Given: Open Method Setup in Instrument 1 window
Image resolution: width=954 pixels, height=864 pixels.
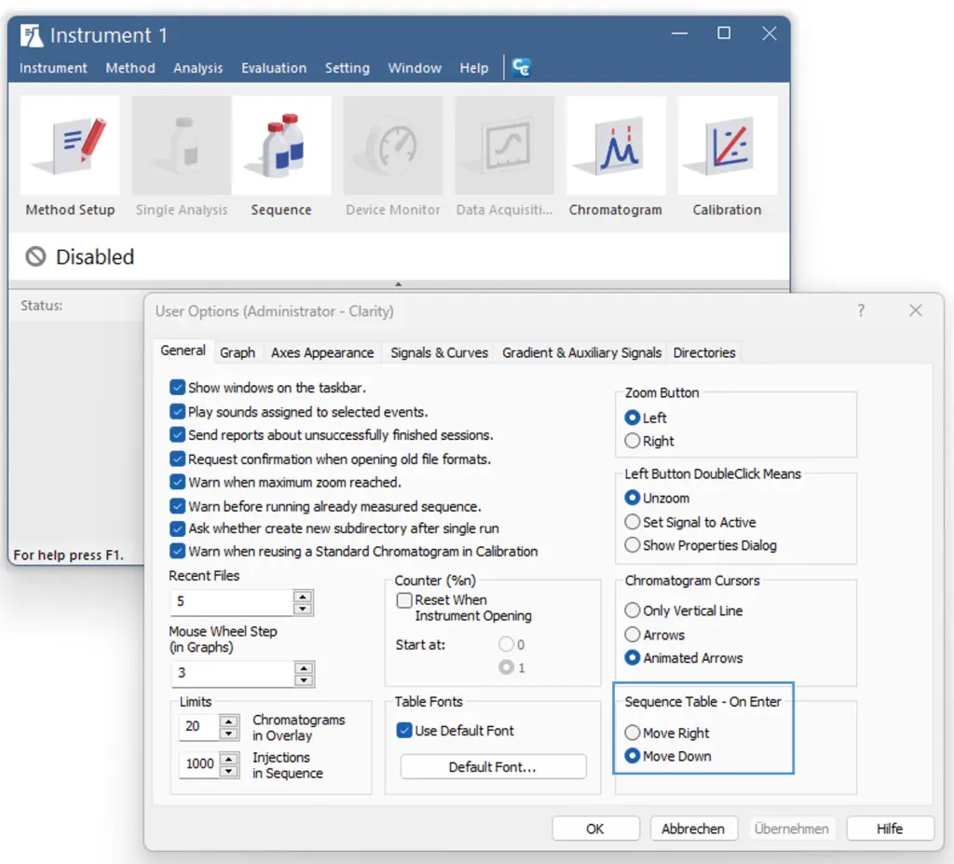Looking at the screenshot, I should pyautogui.click(x=70, y=145).
